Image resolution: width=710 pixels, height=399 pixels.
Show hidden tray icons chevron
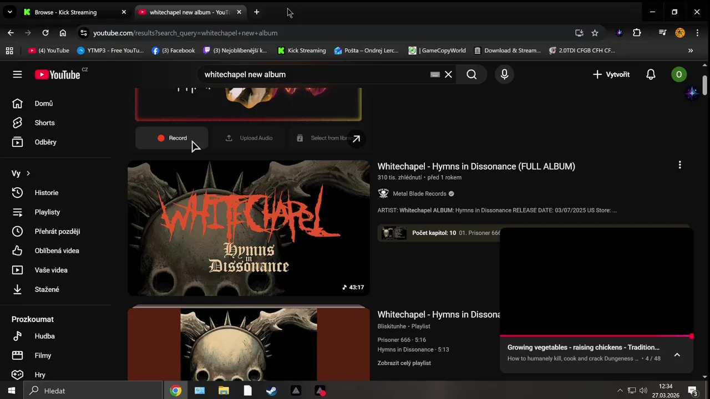click(x=620, y=391)
